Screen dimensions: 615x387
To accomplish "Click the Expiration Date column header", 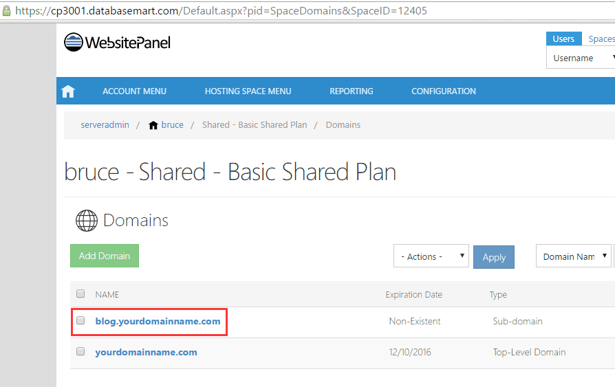I will pyautogui.click(x=414, y=294).
